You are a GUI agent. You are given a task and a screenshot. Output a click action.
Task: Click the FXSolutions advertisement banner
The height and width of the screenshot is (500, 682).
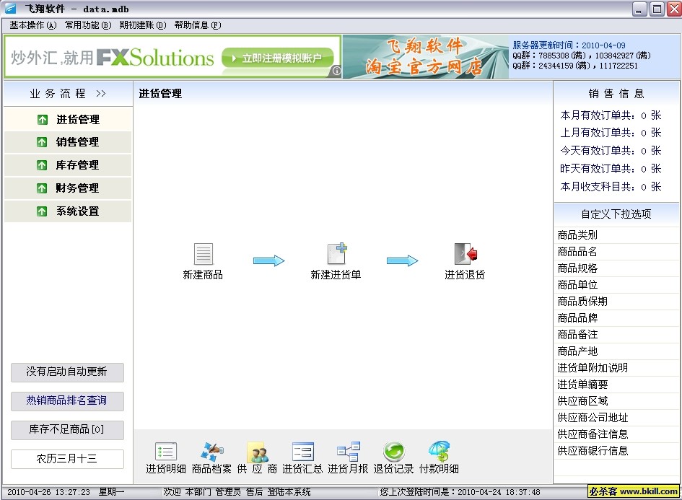172,57
